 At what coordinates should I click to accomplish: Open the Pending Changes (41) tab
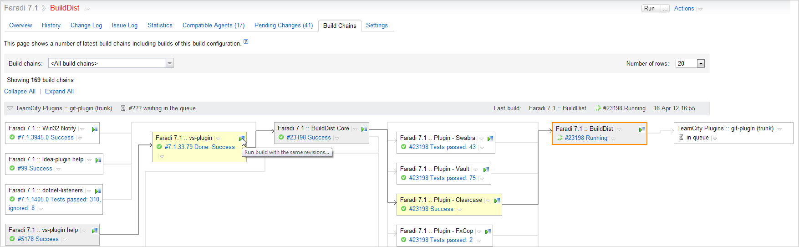pos(283,26)
